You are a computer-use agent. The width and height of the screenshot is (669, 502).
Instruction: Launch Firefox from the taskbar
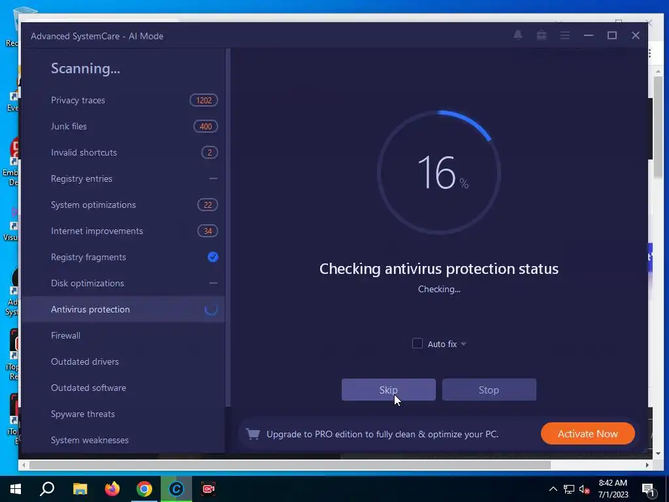pos(112,489)
